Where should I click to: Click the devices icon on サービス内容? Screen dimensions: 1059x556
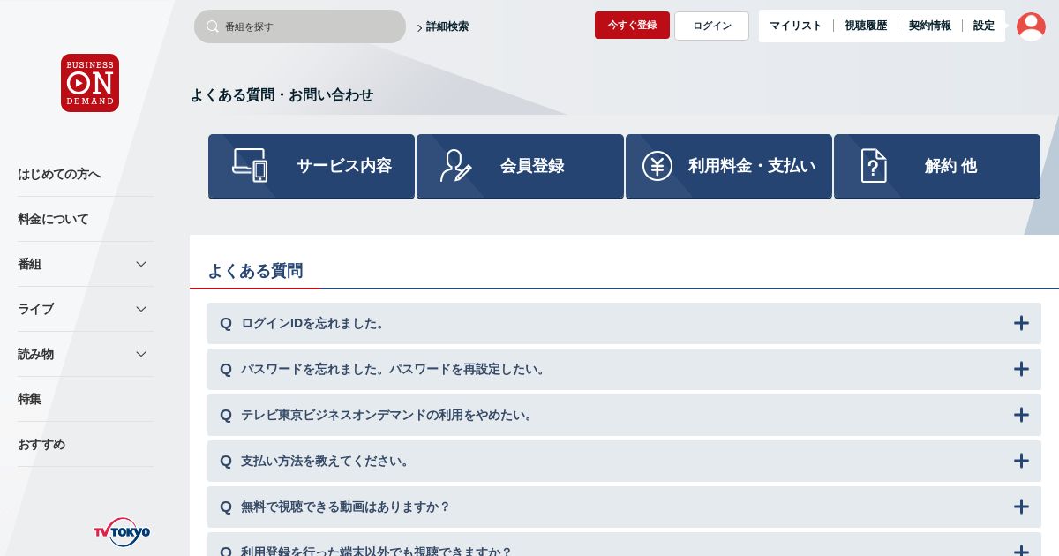pyautogui.click(x=250, y=165)
